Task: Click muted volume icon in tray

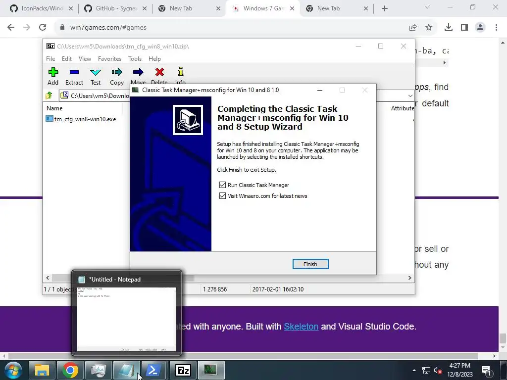Action: pos(438,370)
